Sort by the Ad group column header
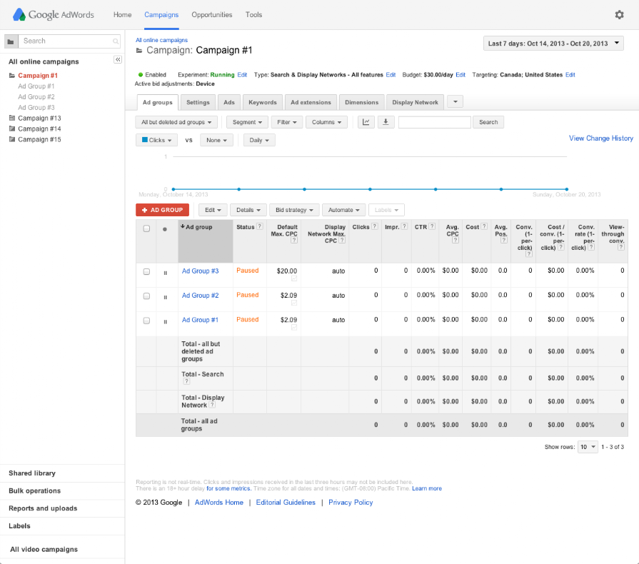Image resolution: width=639 pixels, height=564 pixels. click(x=206, y=241)
